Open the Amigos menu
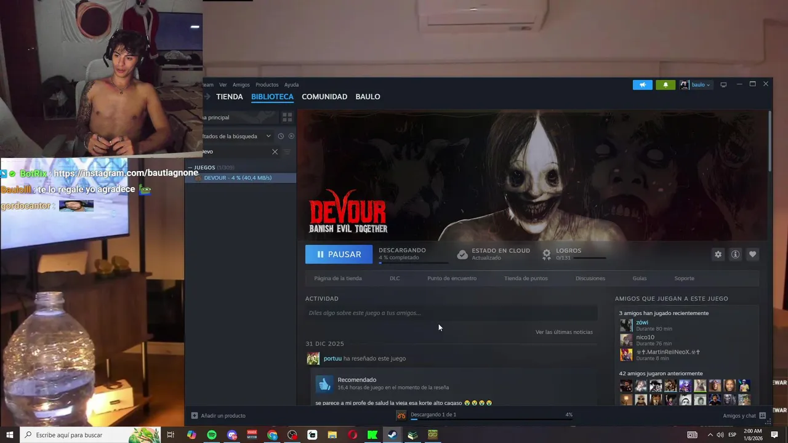The image size is (788, 443). point(241,85)
